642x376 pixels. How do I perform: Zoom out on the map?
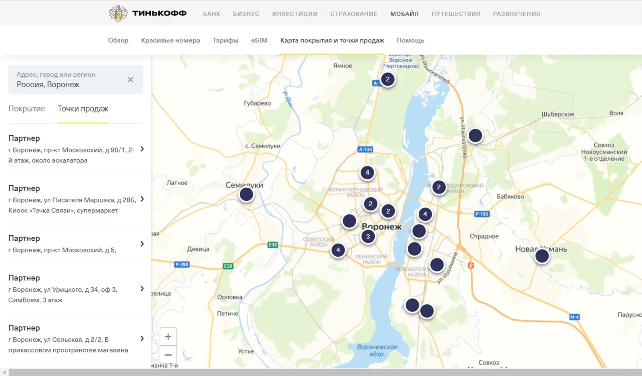pyautogui.click(x=168, y=355)
